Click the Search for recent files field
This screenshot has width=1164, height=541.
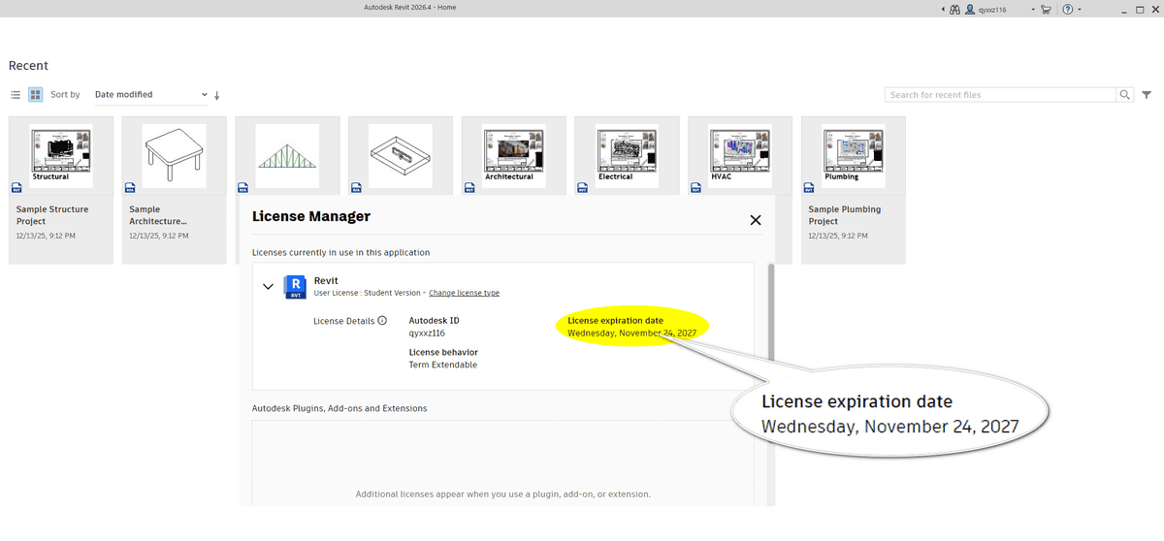(1000, 95)
